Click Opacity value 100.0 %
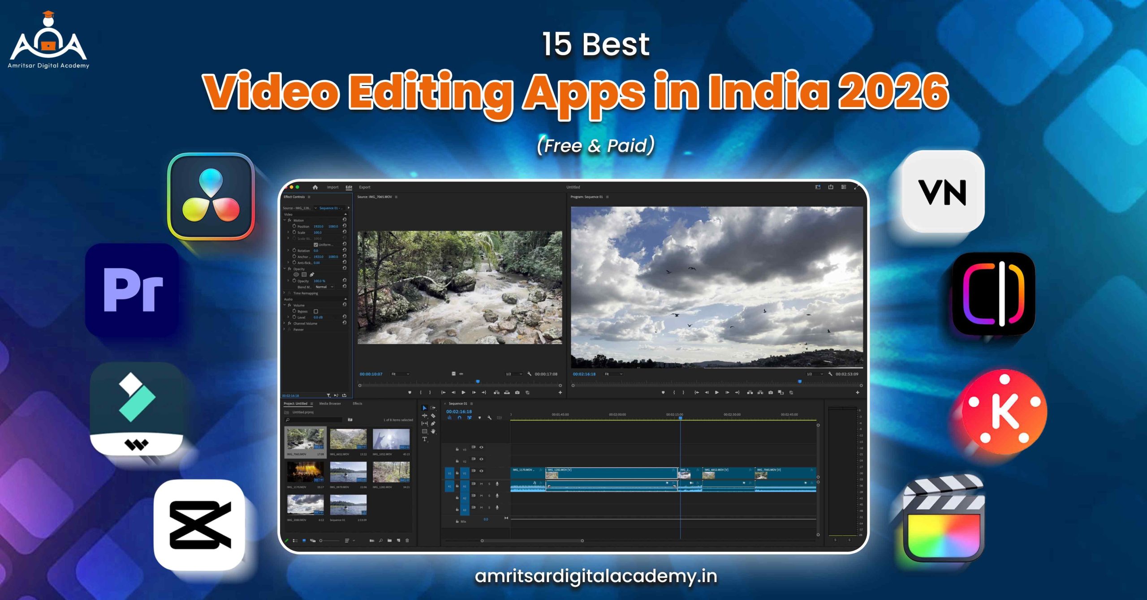1147x600 pixels. click(x=319, y=281)
